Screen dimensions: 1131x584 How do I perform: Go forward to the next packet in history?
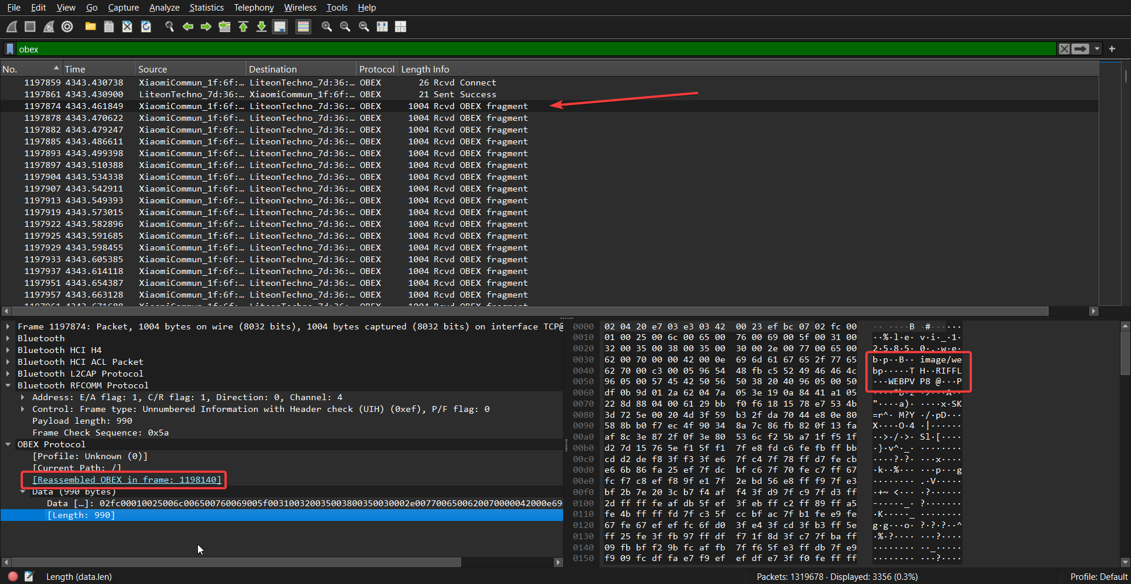[x=206, y=27]
